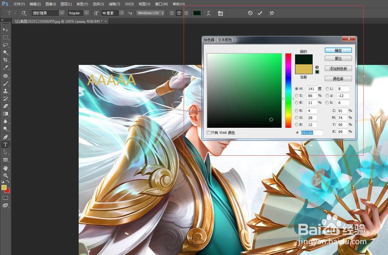Select the Rectangle shape tool
The width and height of the screenshot is (388, 255).
[6, 160]
